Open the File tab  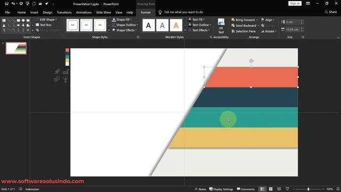tap(7, 12)
